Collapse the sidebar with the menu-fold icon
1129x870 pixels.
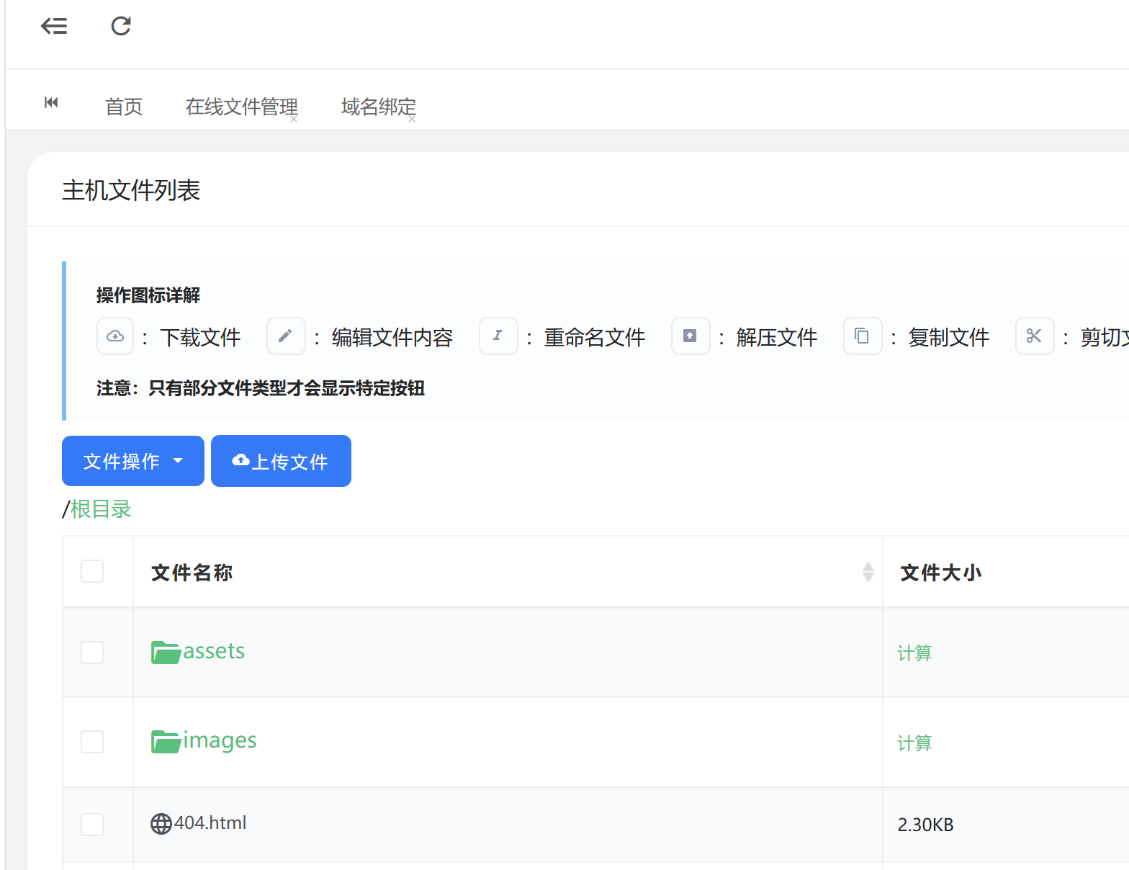(54, 26)
